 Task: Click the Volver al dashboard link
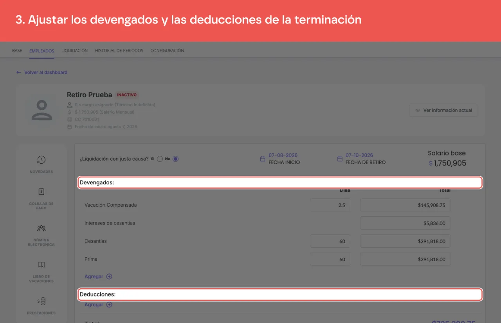pyautogui.click(x=46, y=72)
